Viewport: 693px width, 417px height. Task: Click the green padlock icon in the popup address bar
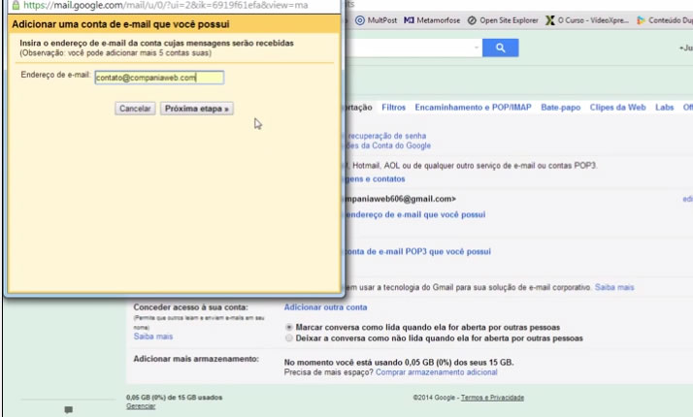pyautogui.click(x=16, y=5)
